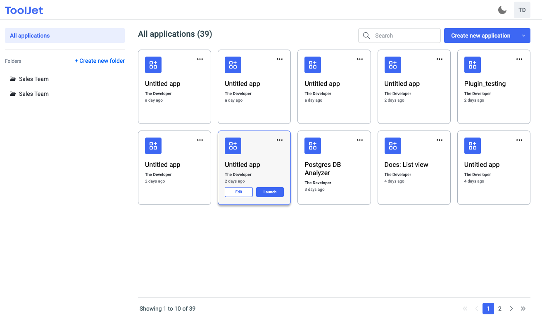Launch the hovered Untitled app
This screenshot has width=542, height=323.
270,192
